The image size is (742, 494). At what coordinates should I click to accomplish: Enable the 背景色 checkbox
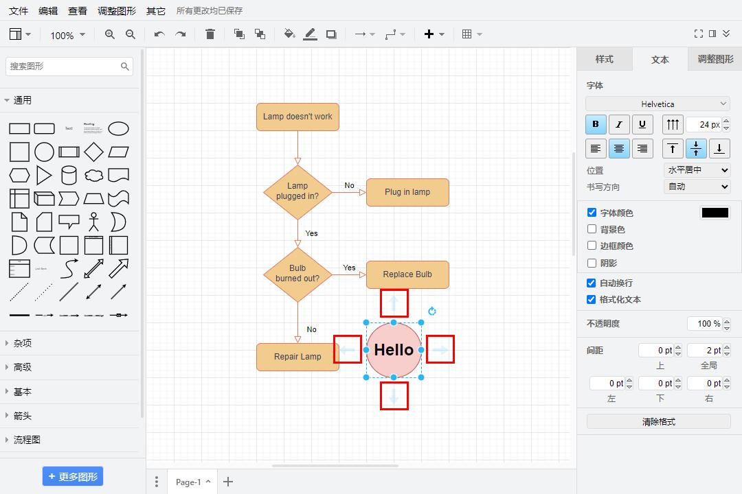click(592, 229)
